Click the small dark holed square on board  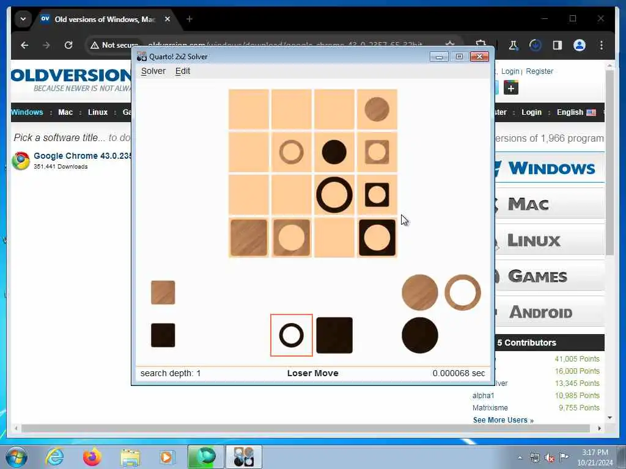(377, 195)
